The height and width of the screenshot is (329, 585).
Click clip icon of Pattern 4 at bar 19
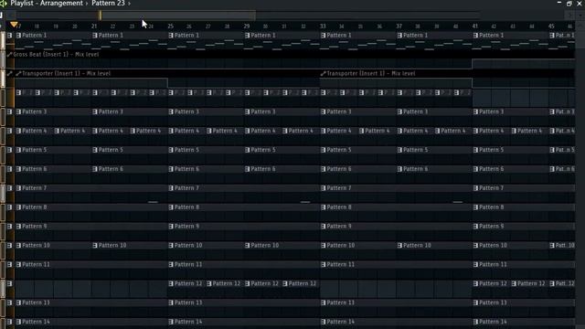57,131
